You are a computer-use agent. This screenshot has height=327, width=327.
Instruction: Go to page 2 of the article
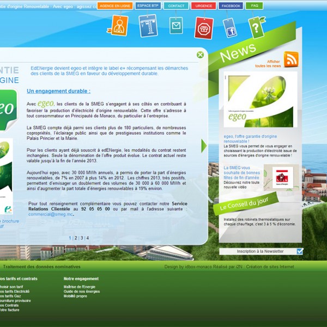click(76, 238)
